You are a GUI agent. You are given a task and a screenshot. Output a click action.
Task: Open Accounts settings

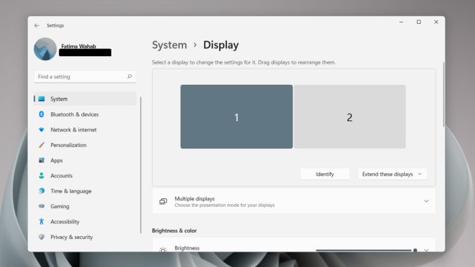(85, 176)
